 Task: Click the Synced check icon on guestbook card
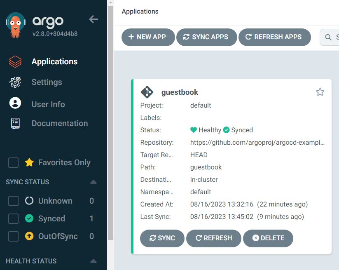pyautogui.click(x=226, y=130)
